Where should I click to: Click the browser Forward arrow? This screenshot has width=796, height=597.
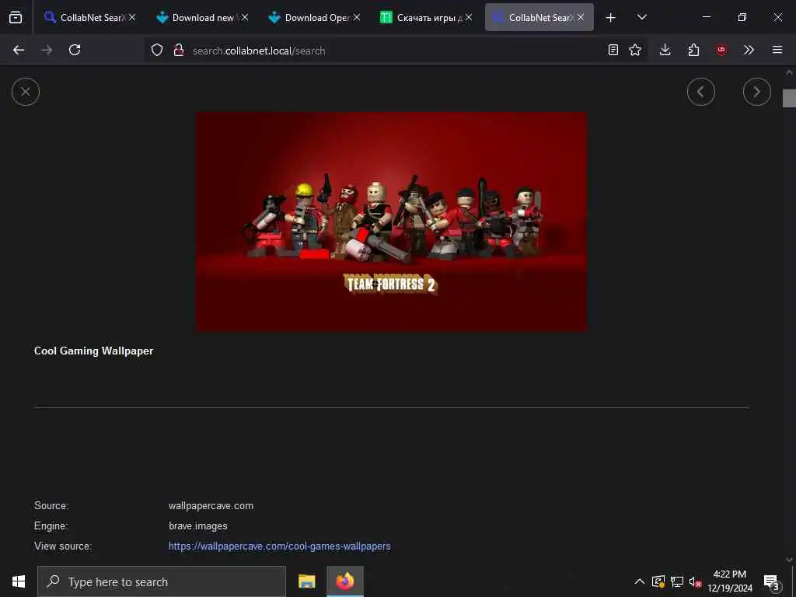click(x=47, y=50)
